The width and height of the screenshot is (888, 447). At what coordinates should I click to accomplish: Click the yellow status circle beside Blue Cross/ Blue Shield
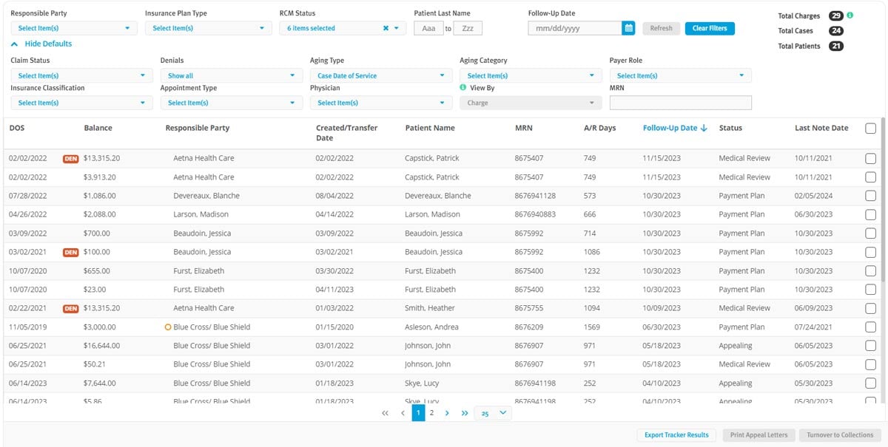(168, 327)
